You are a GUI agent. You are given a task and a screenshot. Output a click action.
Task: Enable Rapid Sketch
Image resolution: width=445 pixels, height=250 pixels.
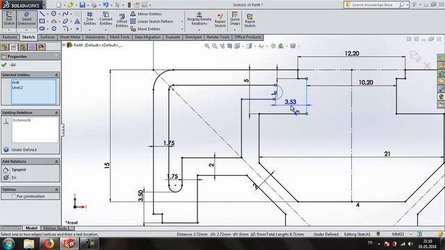click(x=250, y=20)
